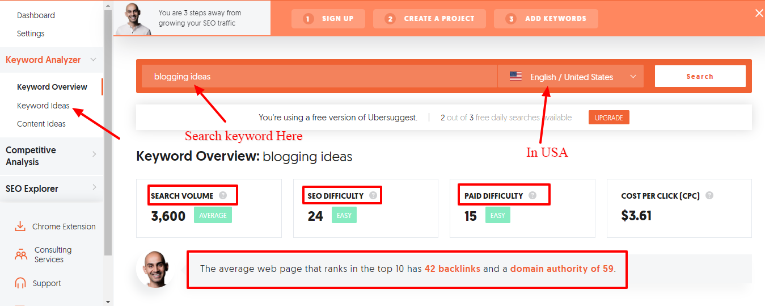Click the Sign Up step button
This screenshot has height=306, width=765.
328,19
